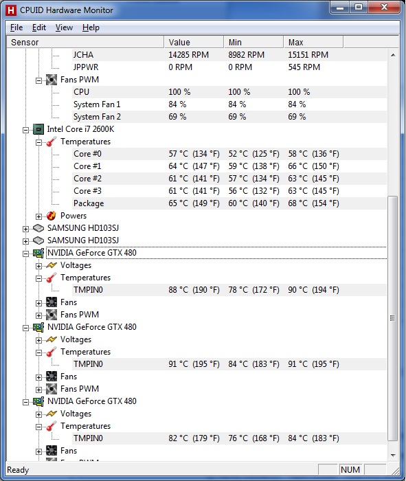Select the JPPWR fan row
Image resolution: width=406 pixels, height=481 pixels.
click(x=229, y=67)
